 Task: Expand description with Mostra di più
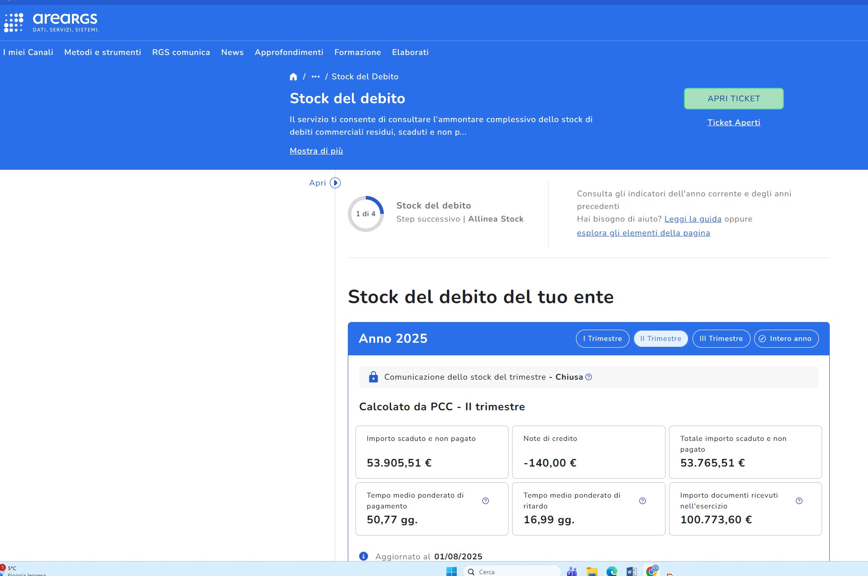click(x=316, y=151)
